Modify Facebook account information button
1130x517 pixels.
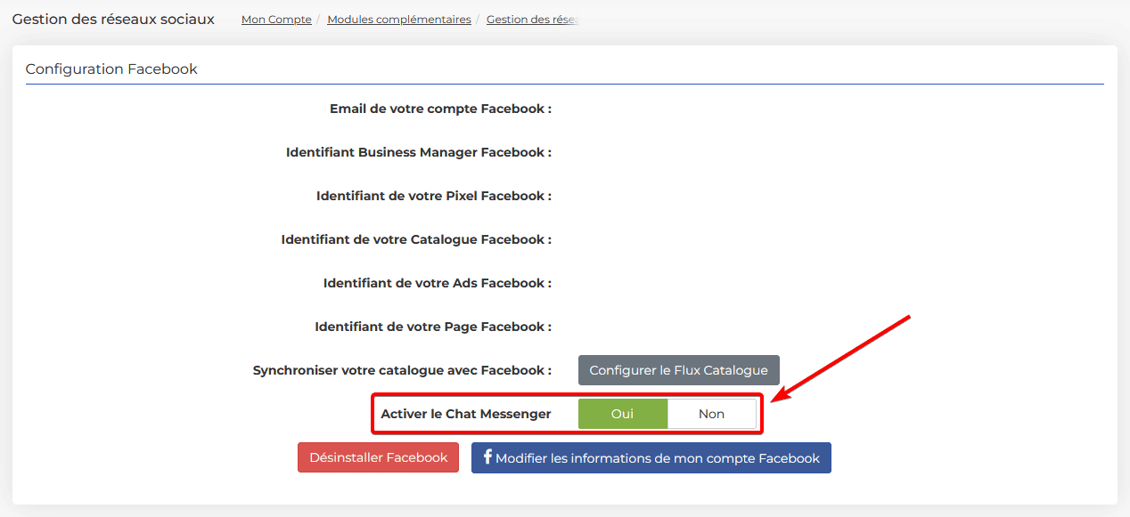pyautogui.click(x=651, y=458)
